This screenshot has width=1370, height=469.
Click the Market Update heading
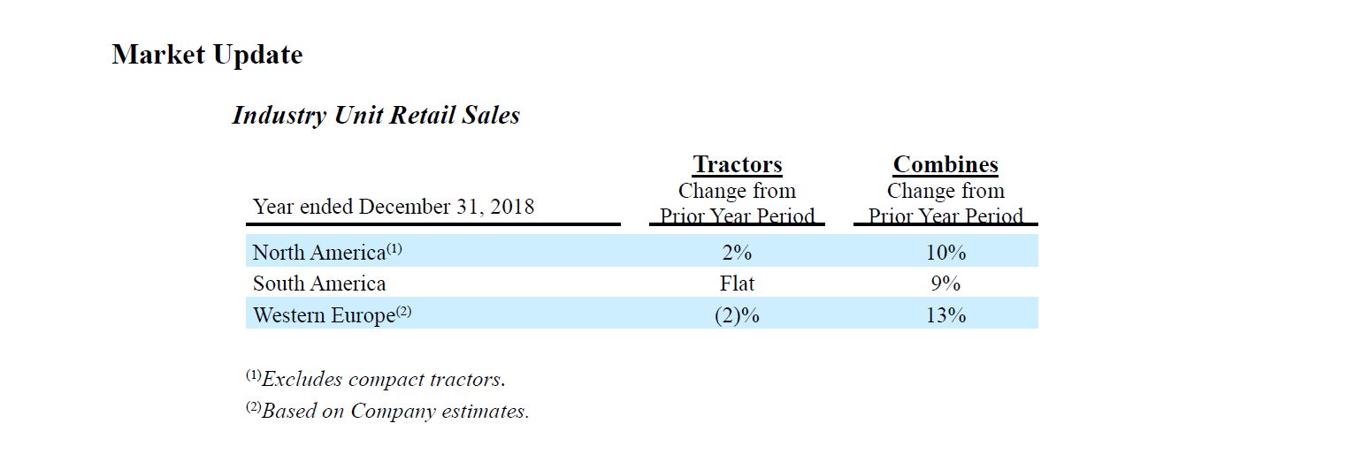point(207,55)
